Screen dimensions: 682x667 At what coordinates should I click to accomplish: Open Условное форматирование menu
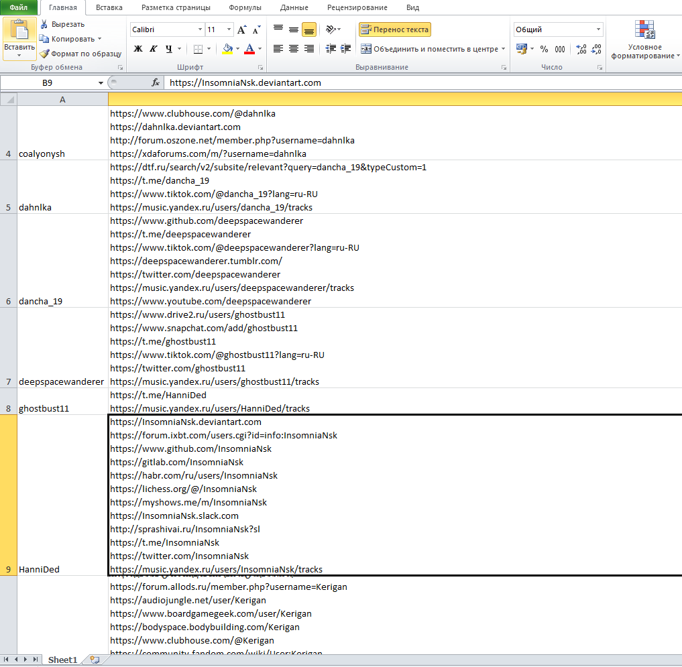click(645, 39)
